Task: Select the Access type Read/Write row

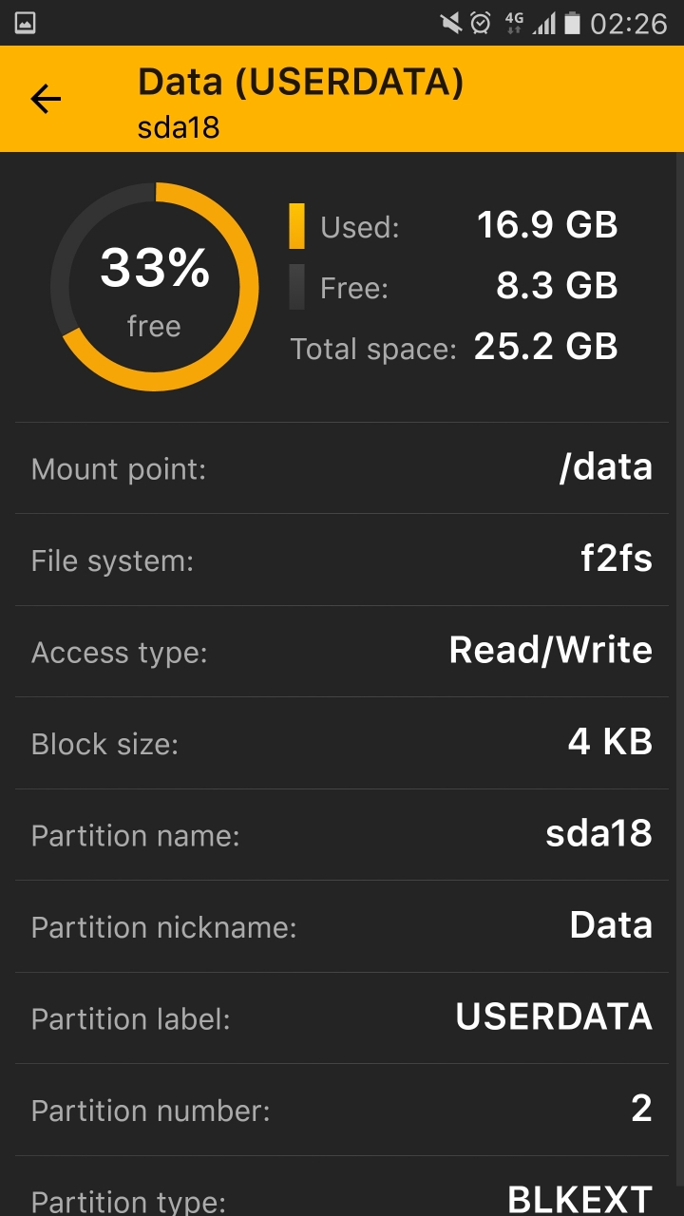Action: point(342,652)
